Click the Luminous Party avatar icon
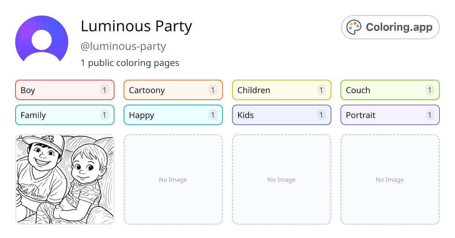Image resolution: width=455 pixels, height=238 pixels. (x=42, y=40)
